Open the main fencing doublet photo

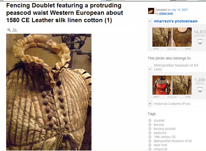coord(49,92)
